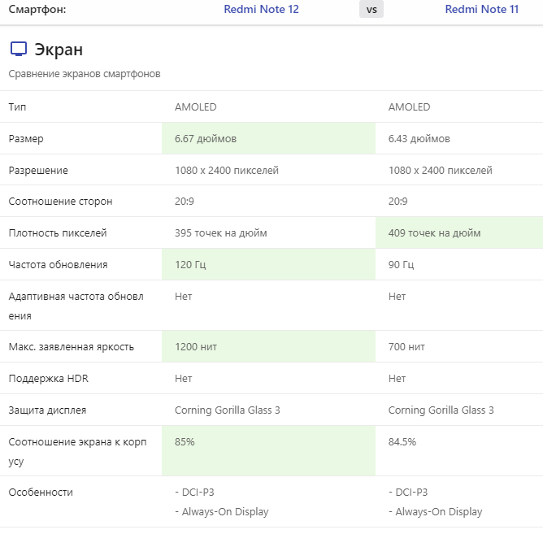Select 'Соотношение экрана к корпусу' row label
This screenshot has width=543, height=534.
click(77, 452)
